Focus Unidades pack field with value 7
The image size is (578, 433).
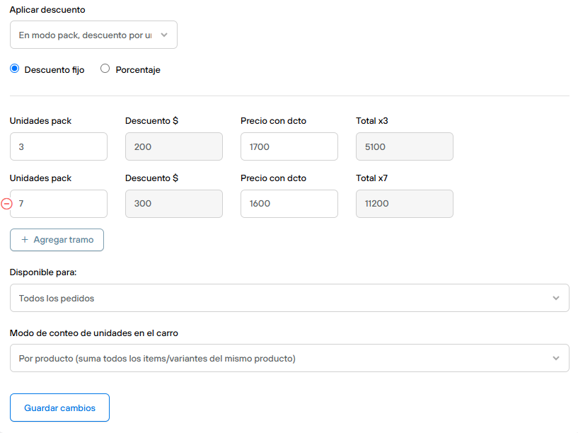click(59, 204)
